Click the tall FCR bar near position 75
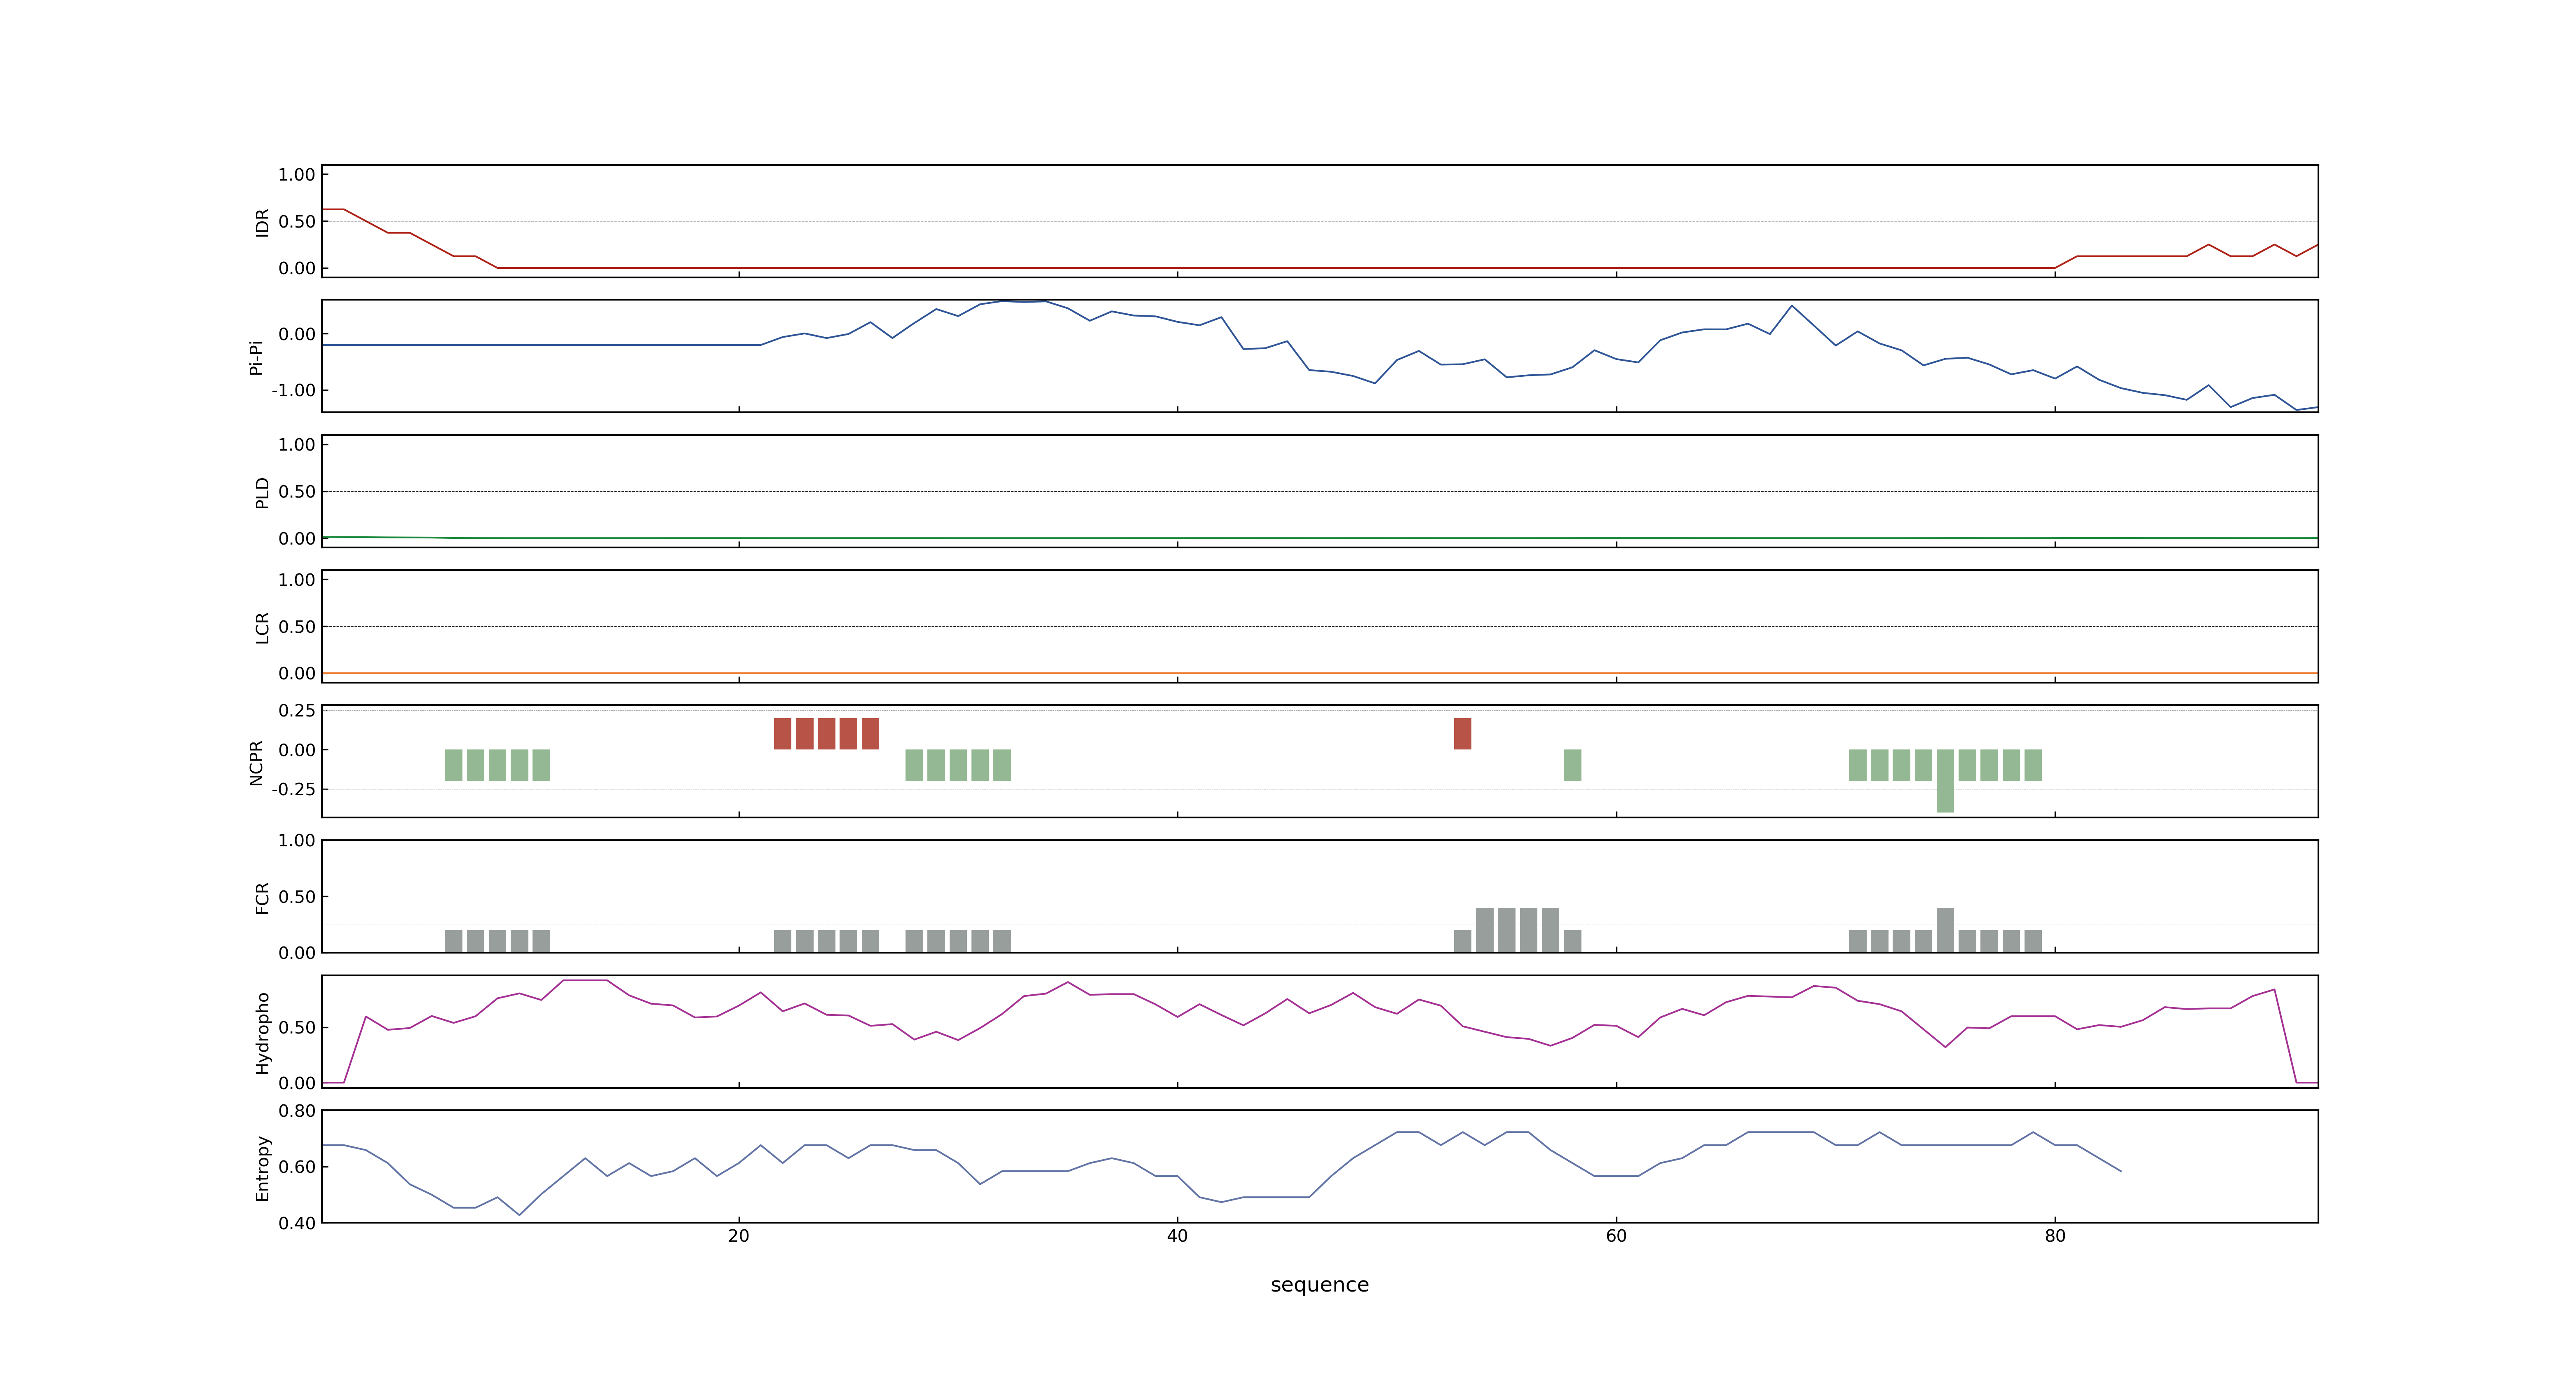Viewport: 2576px width, 1374px height. [1945, 930]
